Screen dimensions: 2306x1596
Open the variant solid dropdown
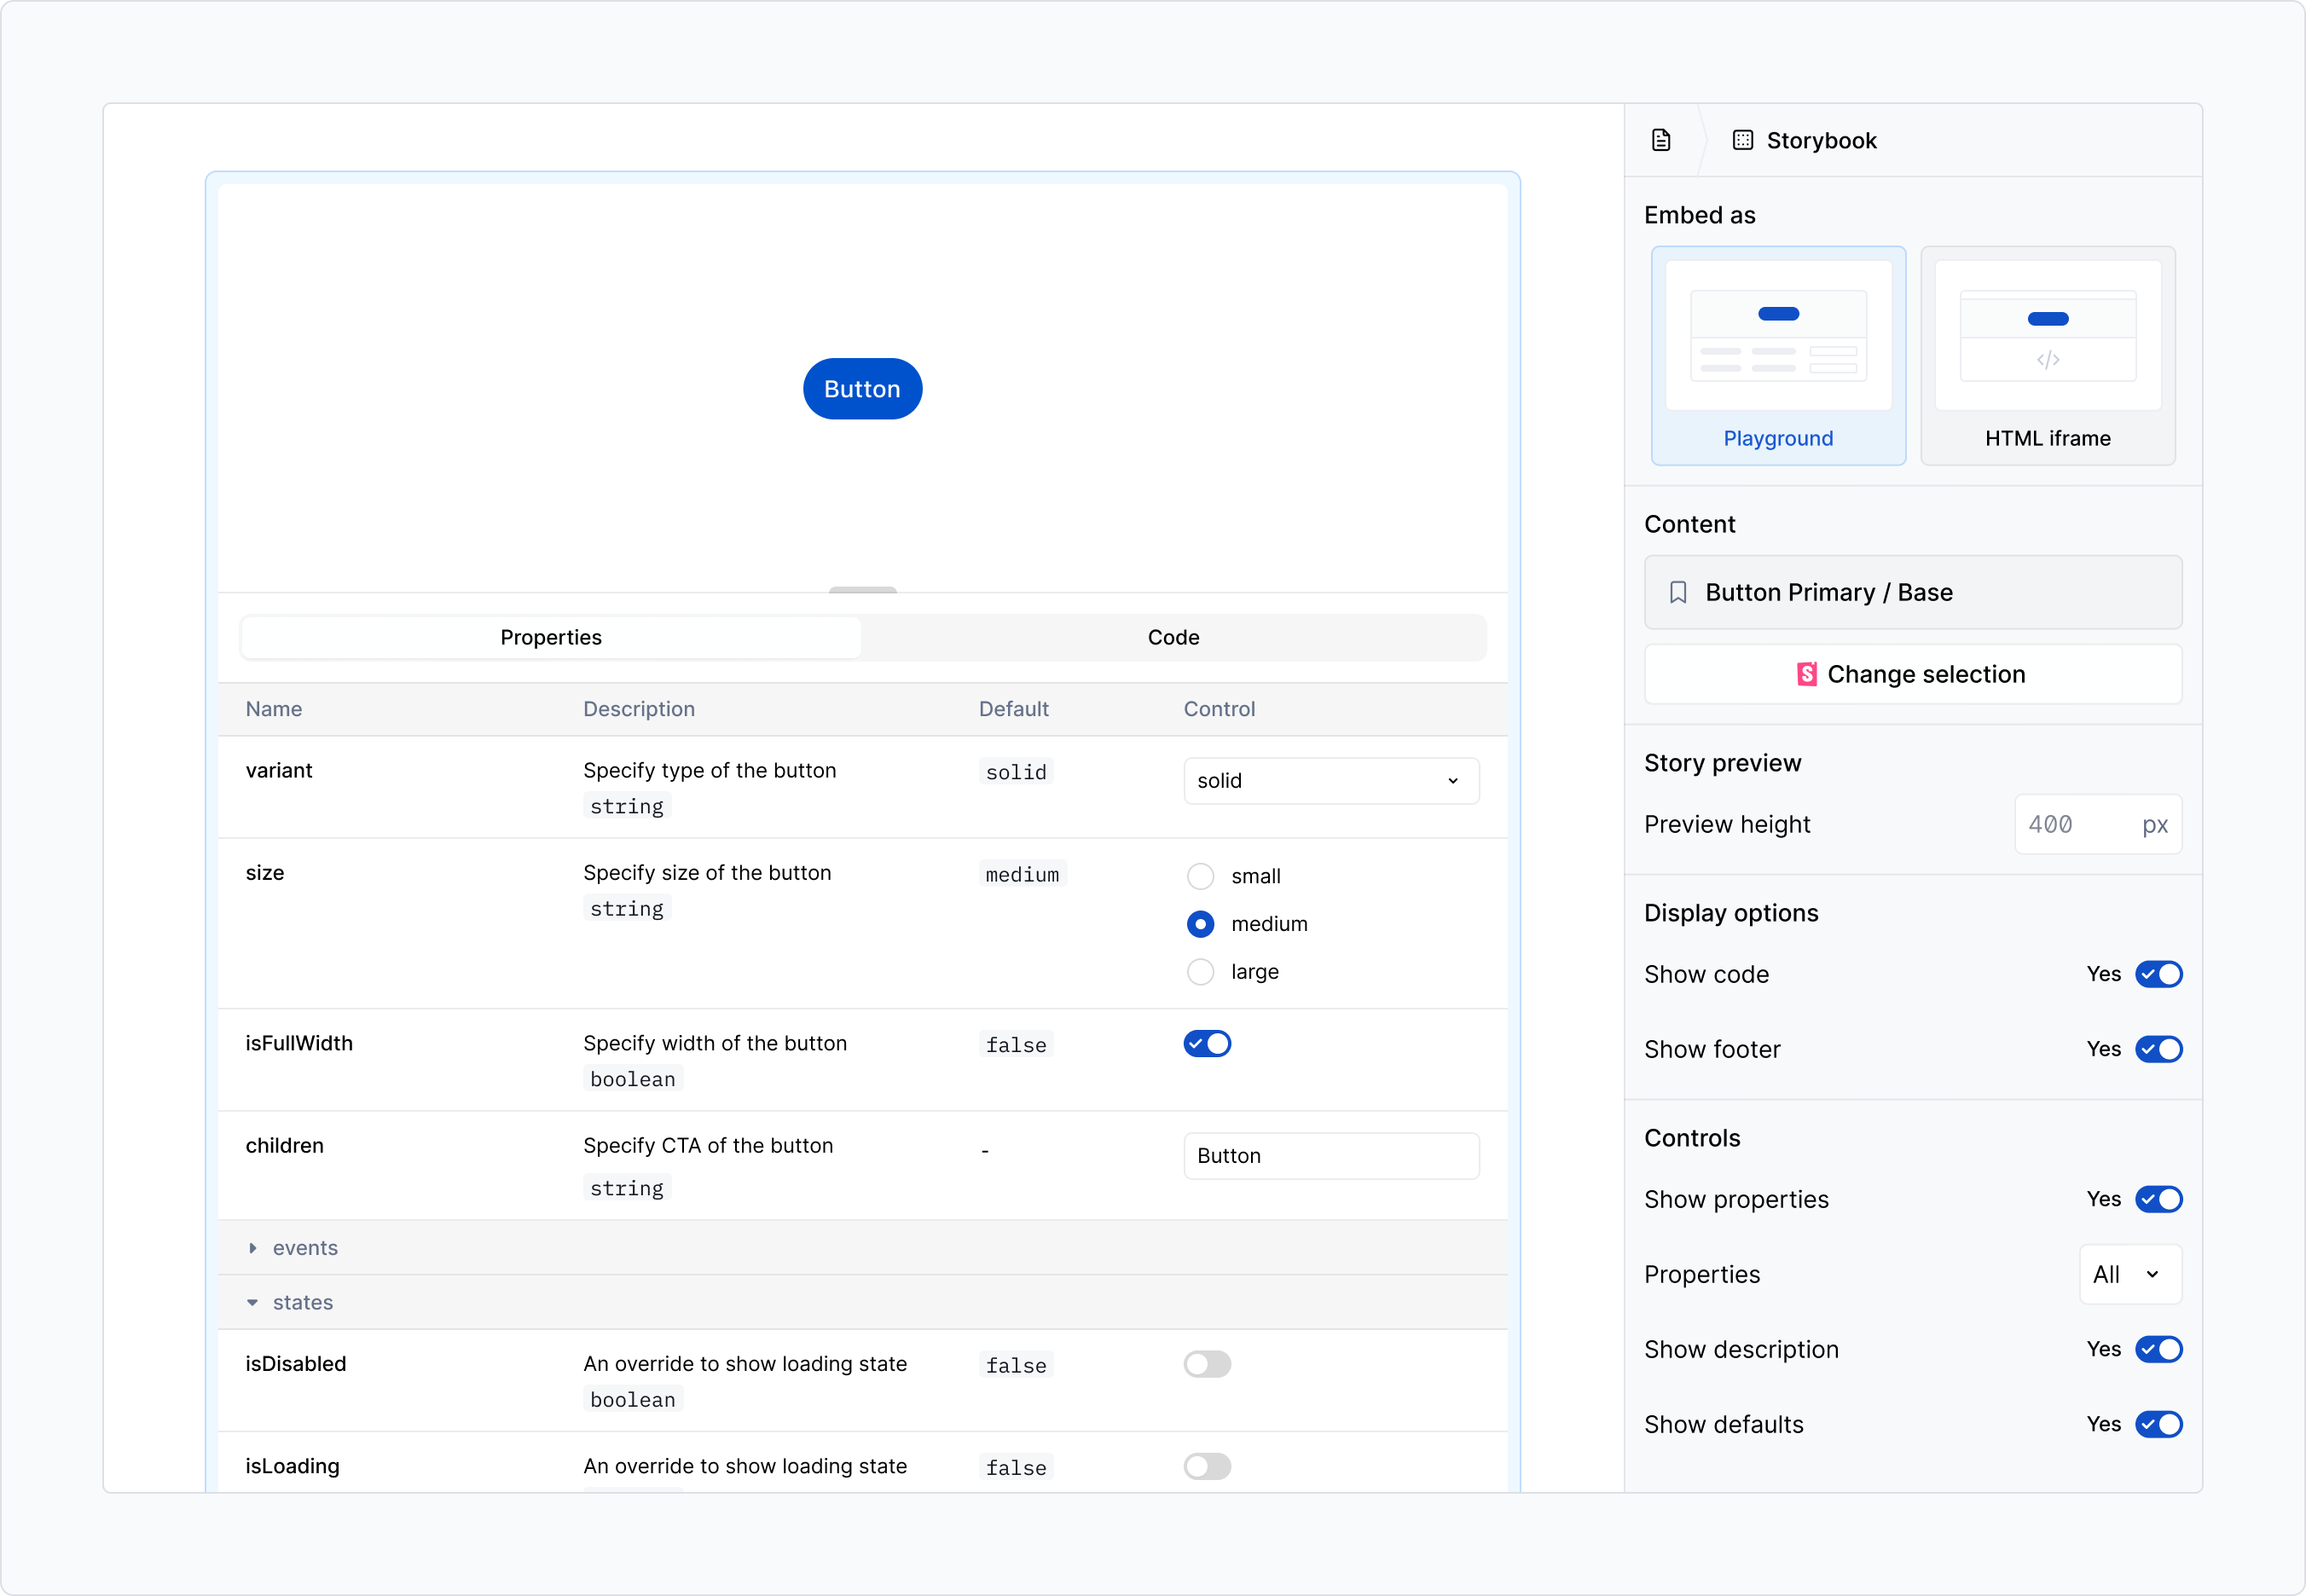[x=1330, y=781]
